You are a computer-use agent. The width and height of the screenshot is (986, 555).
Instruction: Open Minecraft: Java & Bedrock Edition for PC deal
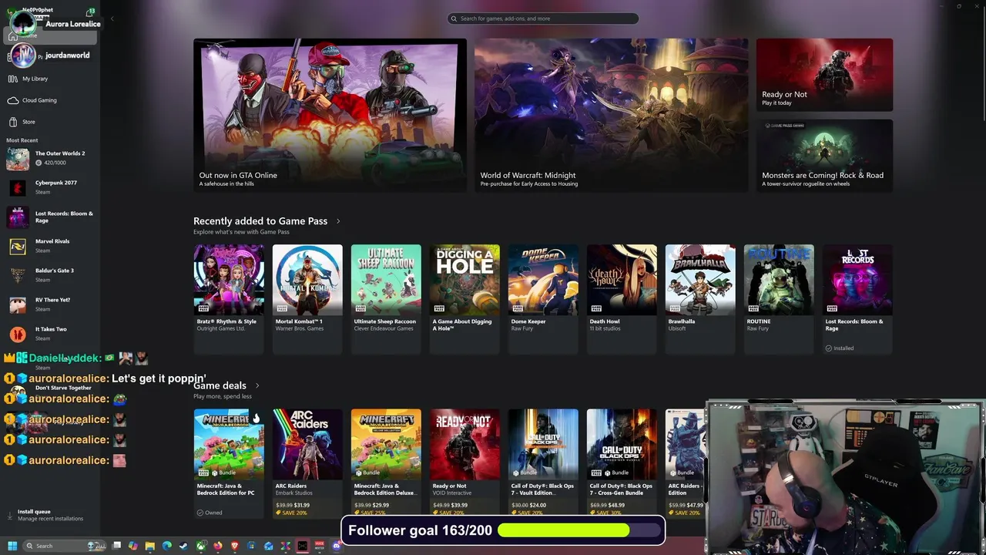click(229, 463)
